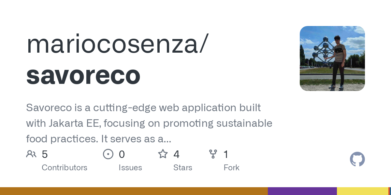Screen dimensions: 391x195
Task: Click the star count 4
Action: click(177, 154)
